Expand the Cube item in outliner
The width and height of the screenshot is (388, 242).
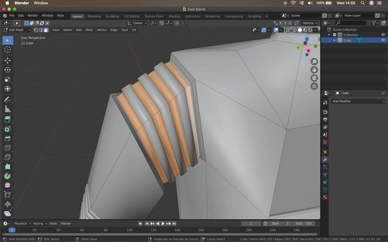(x=334, y=40)
